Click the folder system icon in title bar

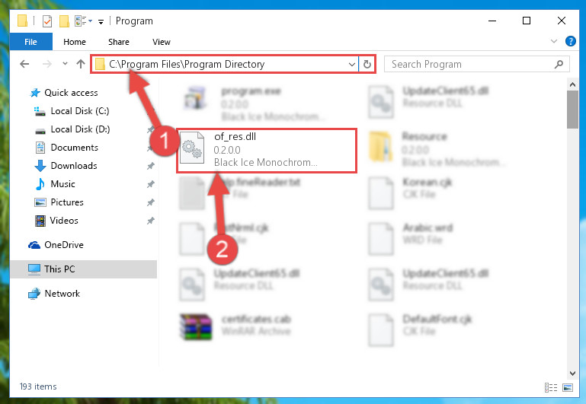tap(22, 21)
